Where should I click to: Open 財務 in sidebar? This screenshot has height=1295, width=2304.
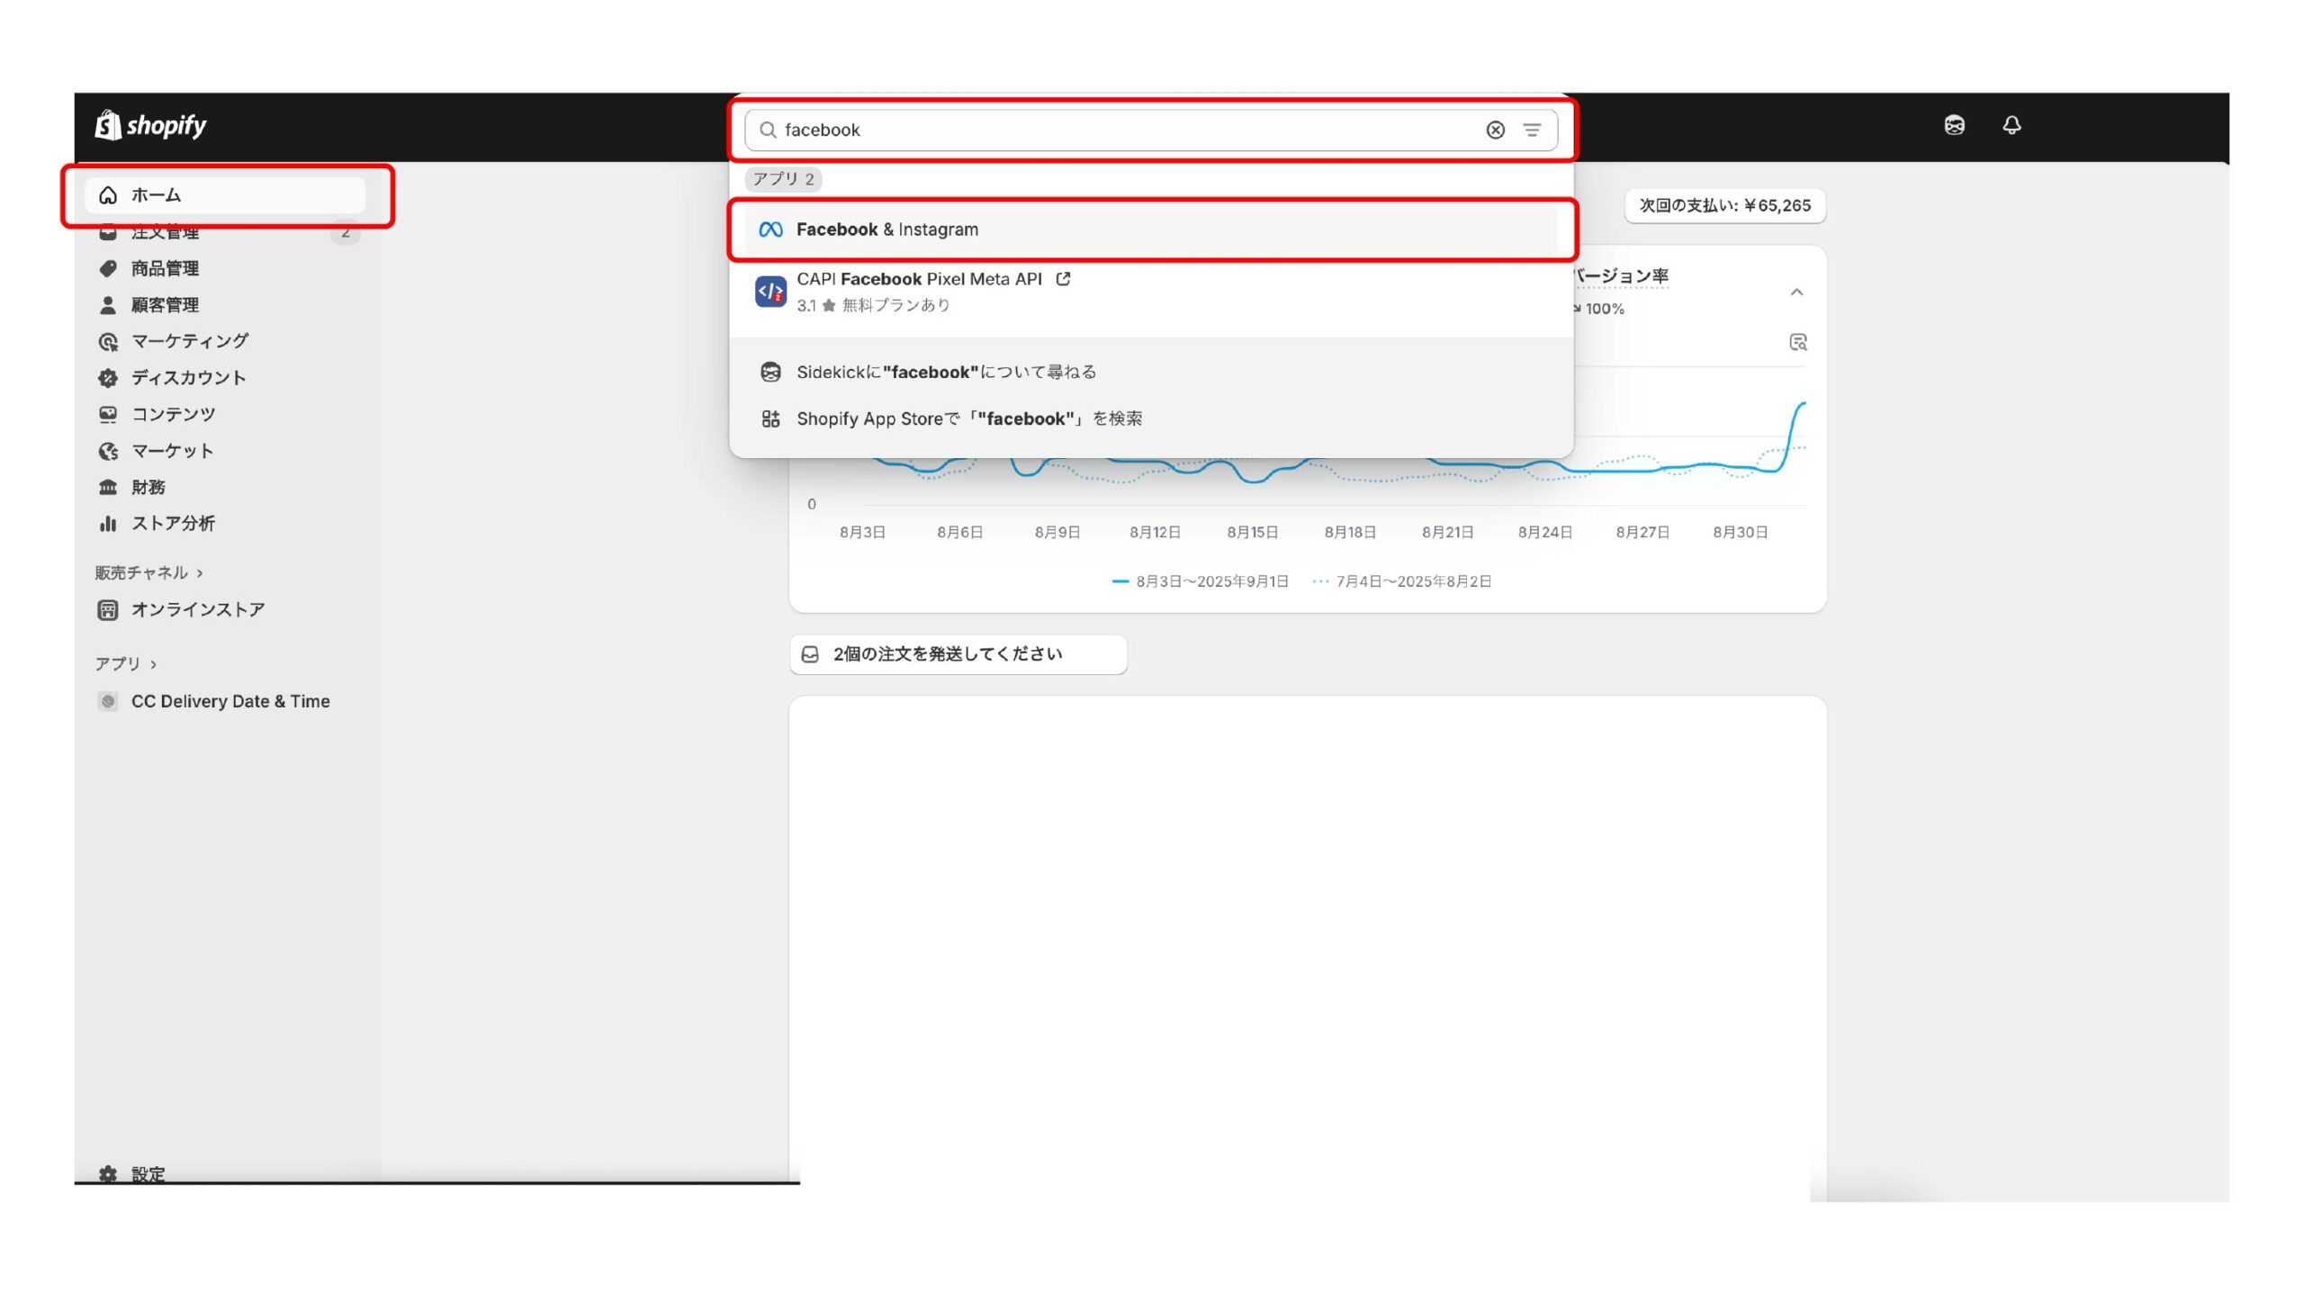tap(225, 487)
